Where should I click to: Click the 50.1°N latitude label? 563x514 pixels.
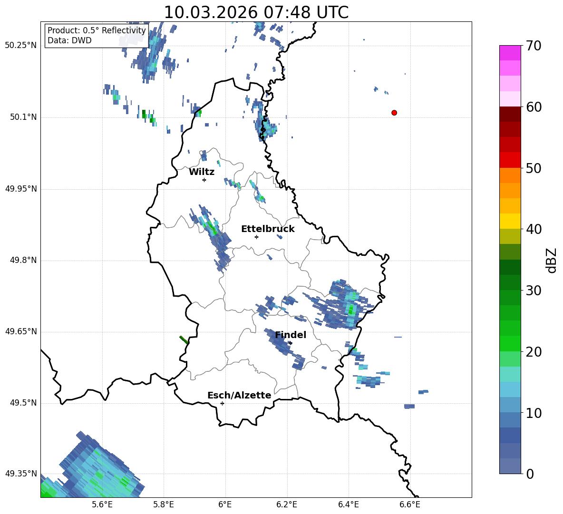point(23,117)
